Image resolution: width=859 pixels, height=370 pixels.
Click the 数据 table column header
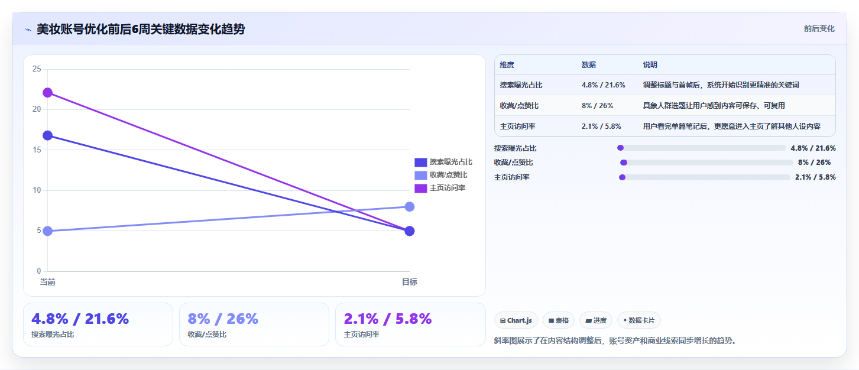589,65
